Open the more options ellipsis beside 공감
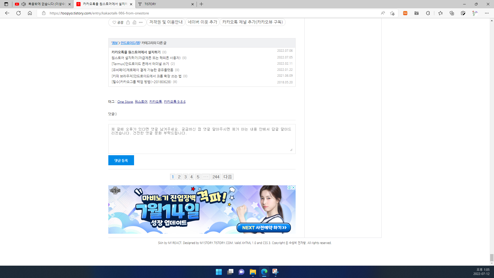This screenshot has width=494, height=278. tap(141, 22)
